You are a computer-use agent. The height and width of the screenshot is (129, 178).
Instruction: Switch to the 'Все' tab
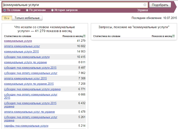pyautogui.click(x=7, y=18)
